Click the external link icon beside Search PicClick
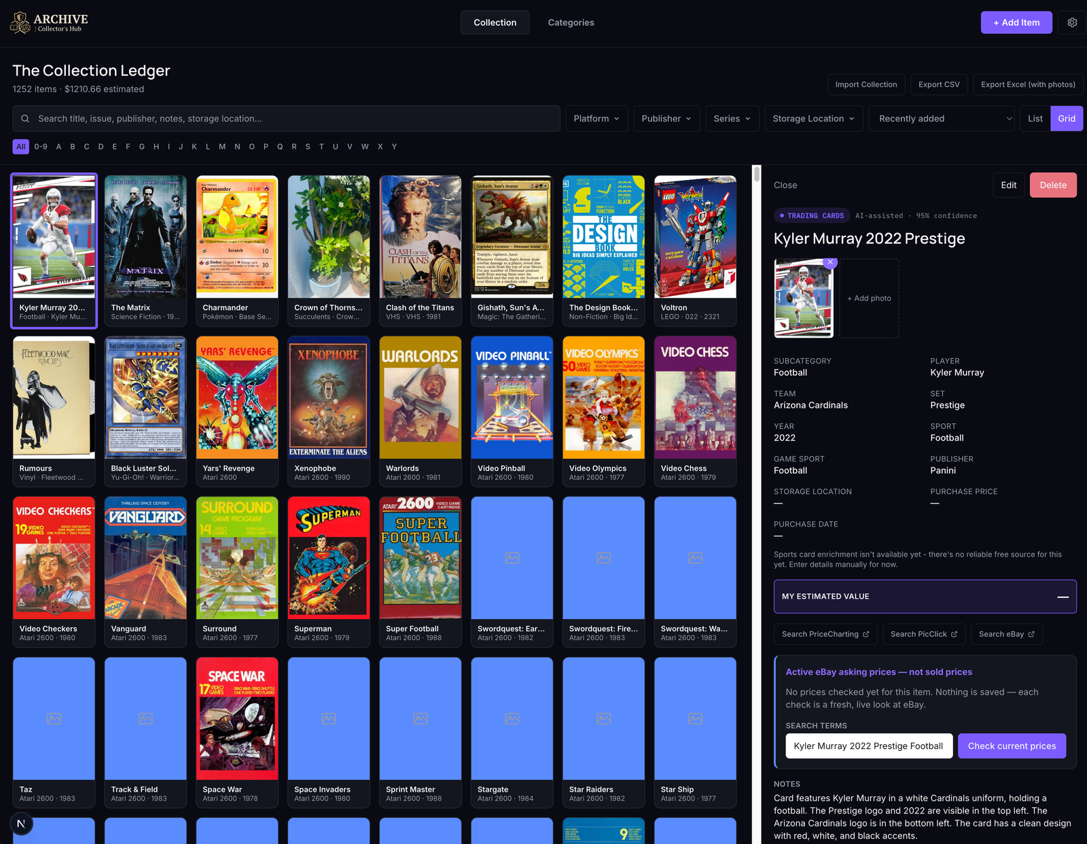Image resolution: width=1087 pixels, height=844 pixels. coord(954,634)
